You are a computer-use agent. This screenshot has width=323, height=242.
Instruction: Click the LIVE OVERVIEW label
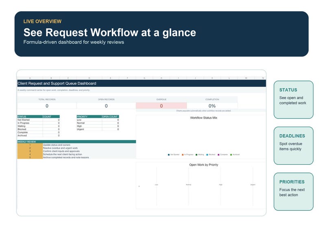[x=42, y=22]
